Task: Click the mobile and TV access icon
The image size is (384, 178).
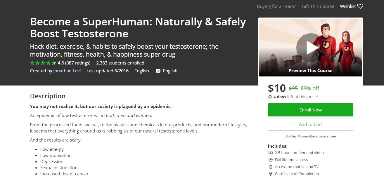Action: pyautogui.click(x=270, y=167)
